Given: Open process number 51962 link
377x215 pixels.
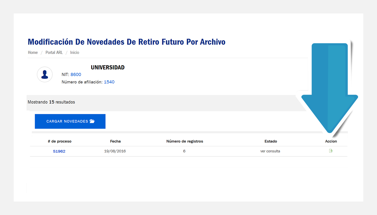Looking at the screenshot, I should (59, 151).
